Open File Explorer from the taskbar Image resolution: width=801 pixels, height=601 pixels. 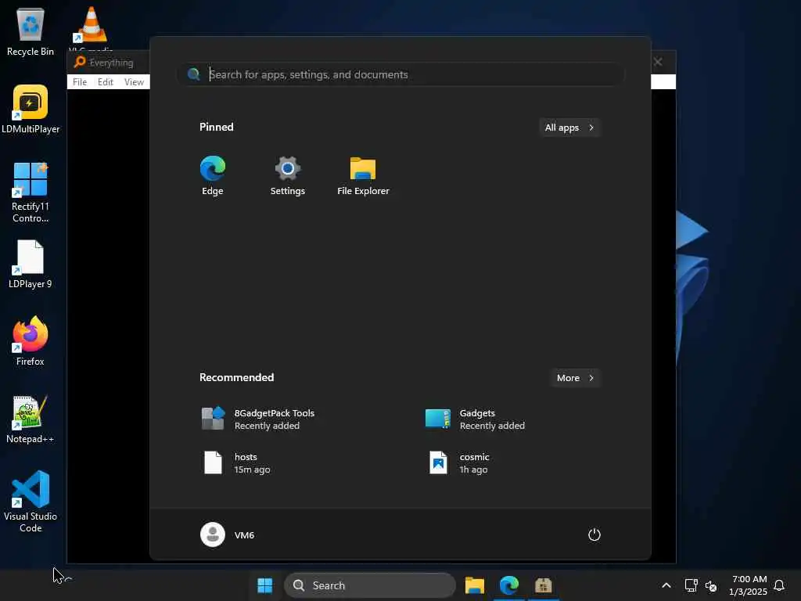(x=475, y=585)
